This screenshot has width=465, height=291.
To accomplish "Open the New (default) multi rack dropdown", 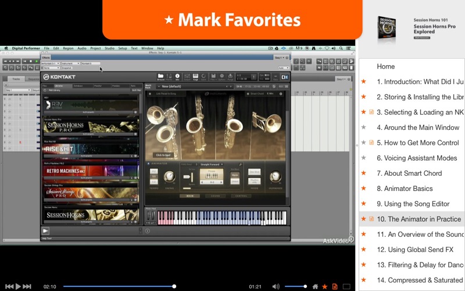I will pos(194,86).
